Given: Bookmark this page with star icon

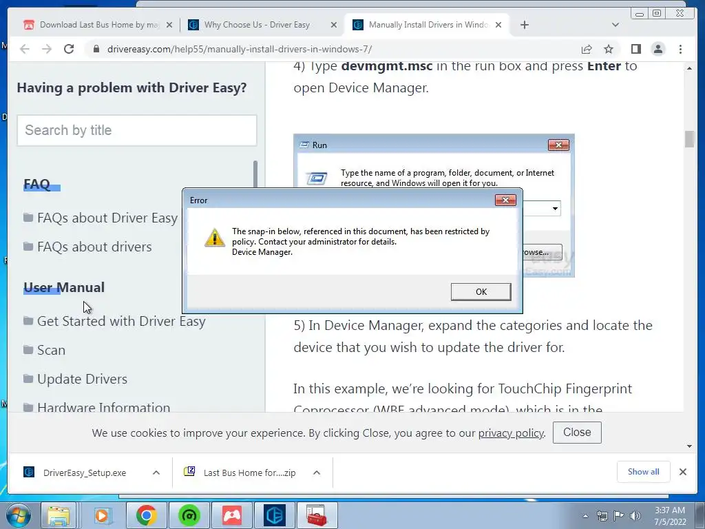Looking at the screenshot, I should tap(609, 49).
